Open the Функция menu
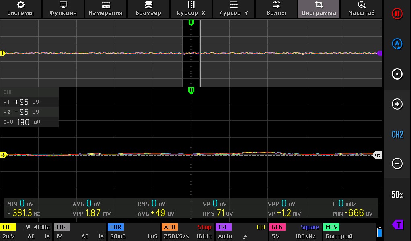The image size is (411, 241). (63, 8)
